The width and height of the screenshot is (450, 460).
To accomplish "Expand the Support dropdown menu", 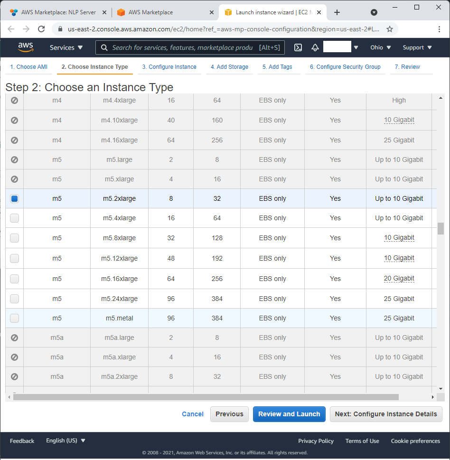I will pyautogui.click(x=417, y=47).
